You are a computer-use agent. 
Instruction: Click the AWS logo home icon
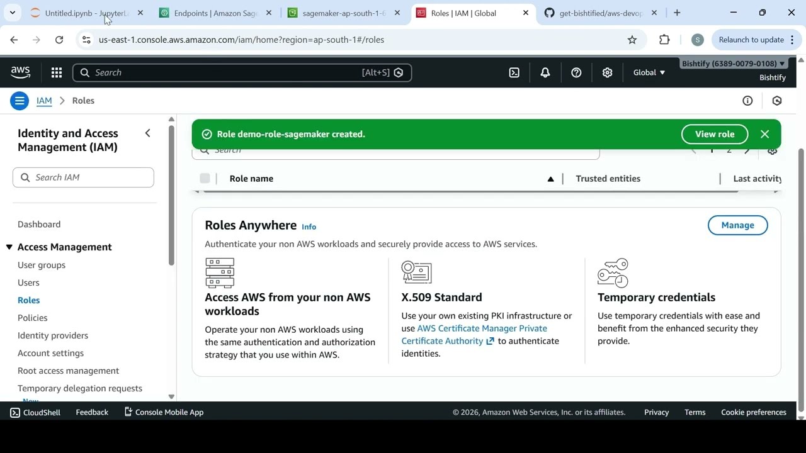point(20,72)
